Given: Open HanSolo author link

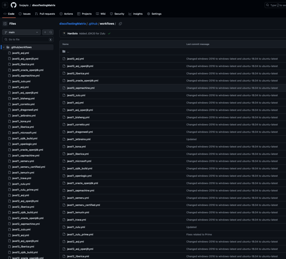Looking at the screenshot, I should click(x=72, y=33).
